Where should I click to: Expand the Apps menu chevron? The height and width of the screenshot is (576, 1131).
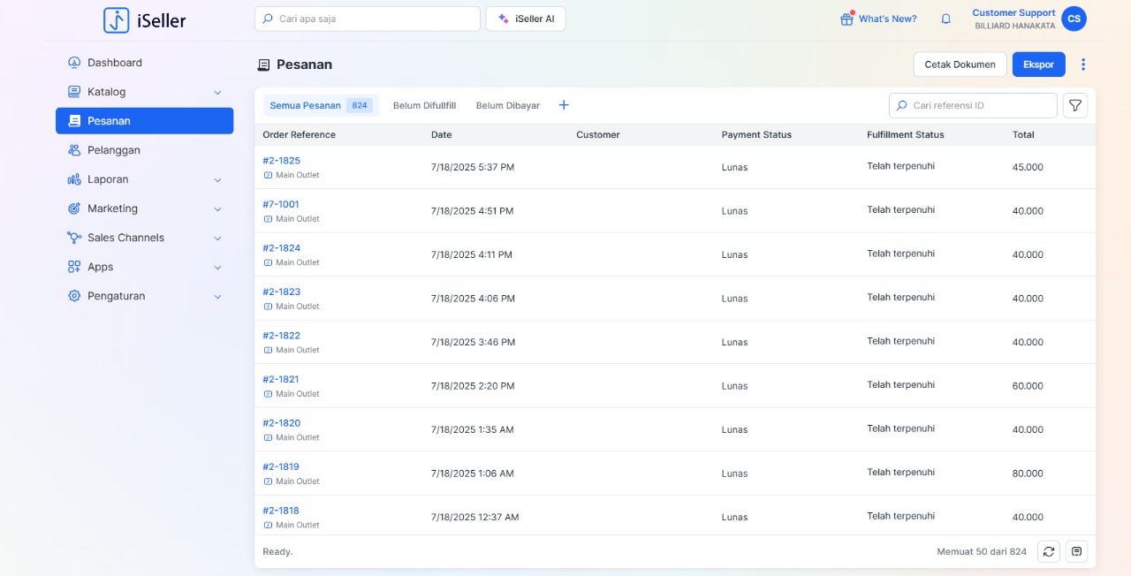click(x=217, y=267)
